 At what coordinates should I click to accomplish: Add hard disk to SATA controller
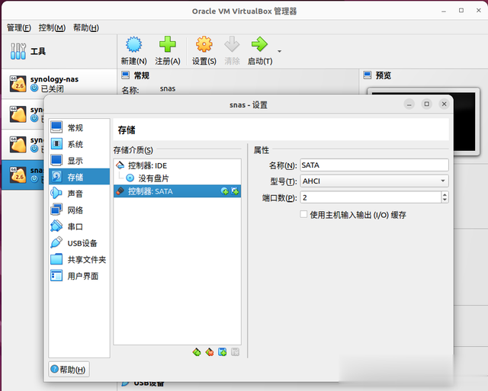pos(236,191)
